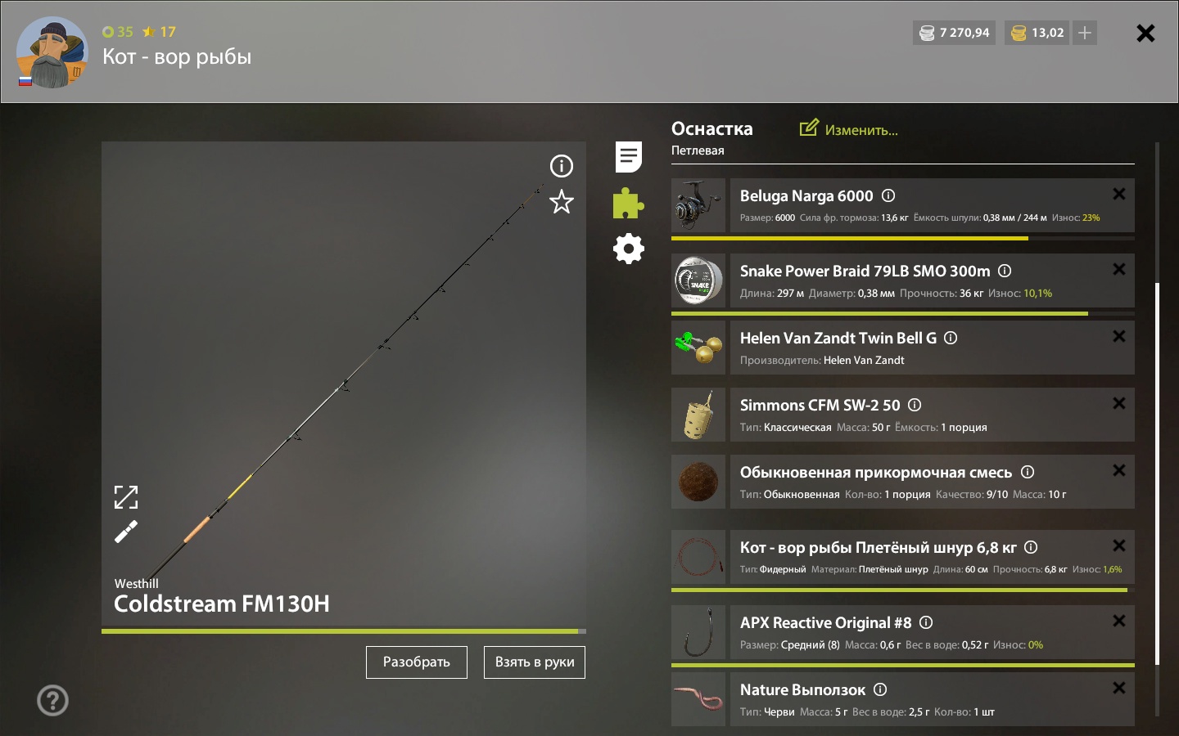Expand rod preview to fullscreen

[x=126, y=497]
